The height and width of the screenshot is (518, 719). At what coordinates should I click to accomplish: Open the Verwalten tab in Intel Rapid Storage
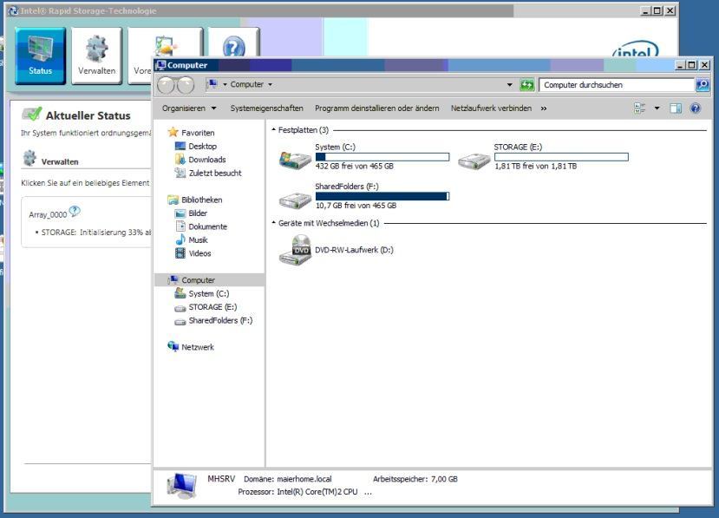point(96,56)
